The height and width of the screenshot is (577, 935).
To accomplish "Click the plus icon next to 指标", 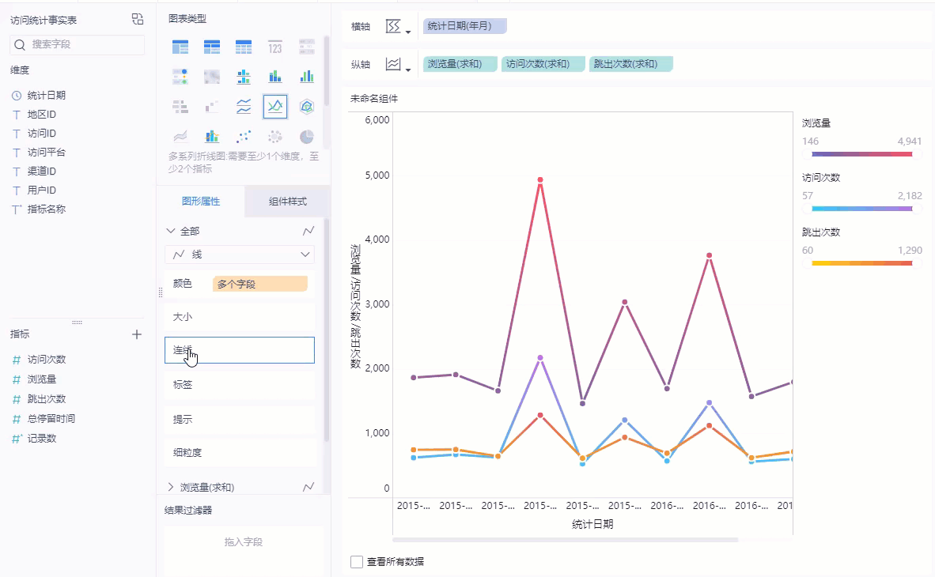I will pyautogui.click(x=137, y=334).
